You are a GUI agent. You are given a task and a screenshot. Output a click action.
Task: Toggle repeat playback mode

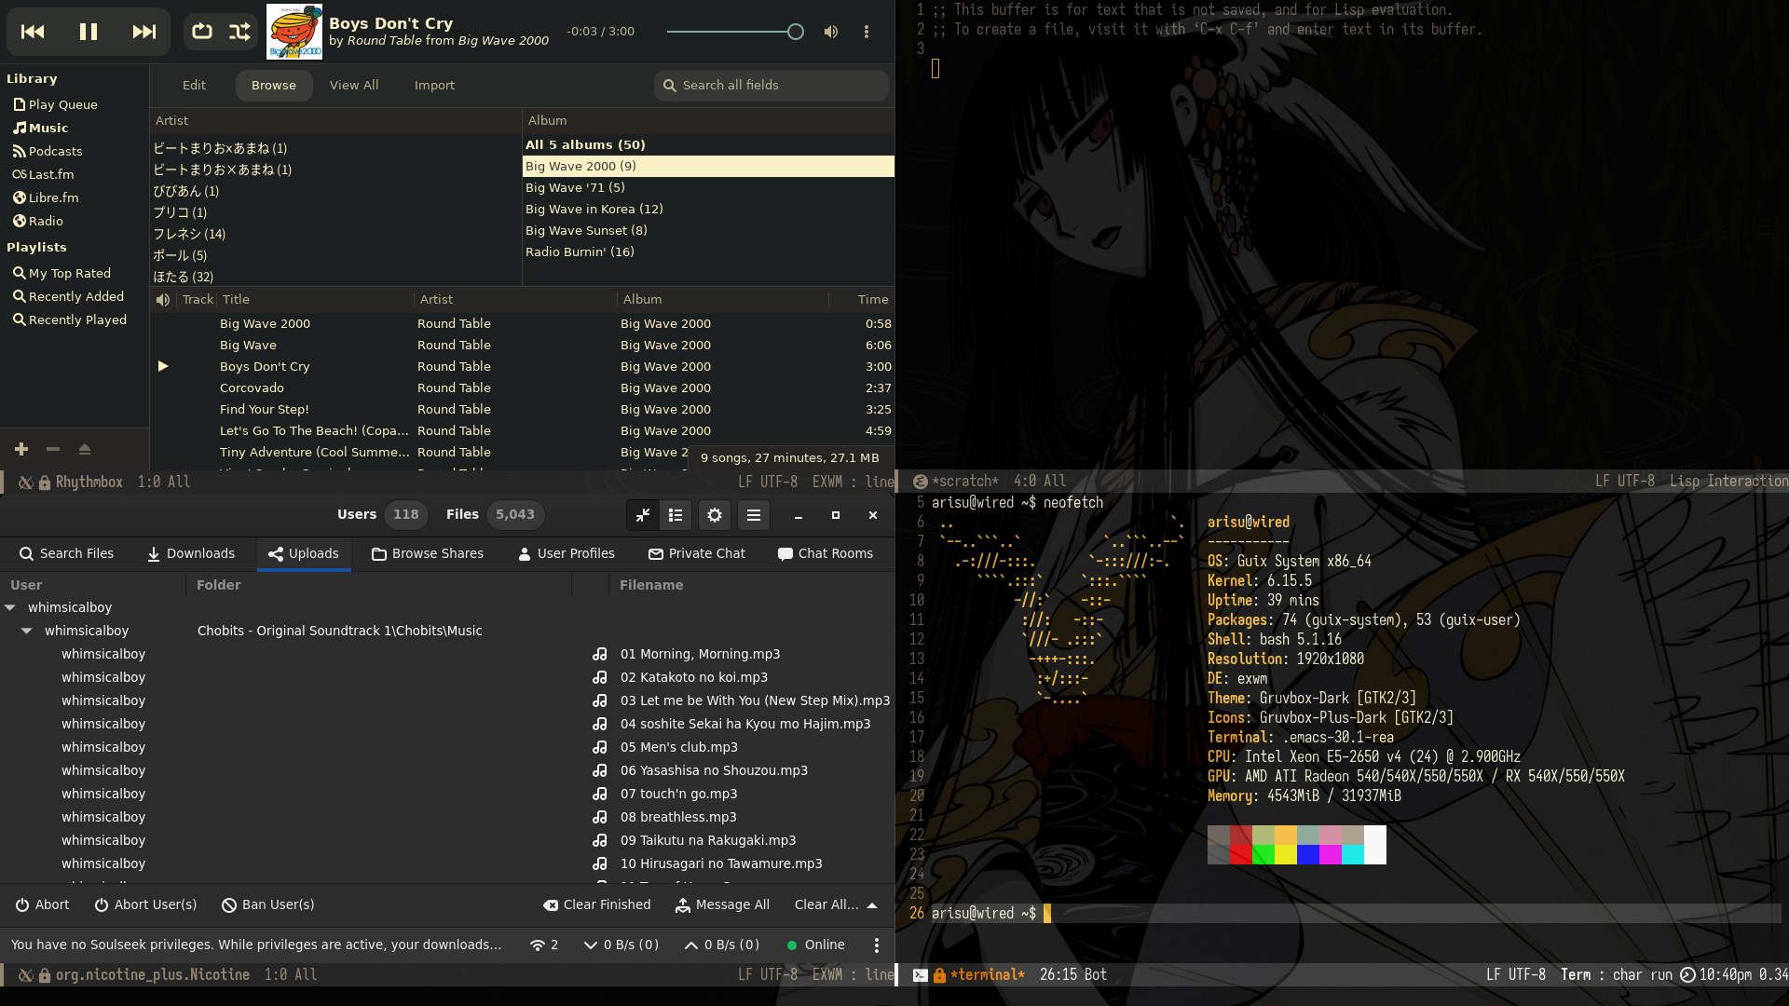pyautogui.click(x=202, y=32)
